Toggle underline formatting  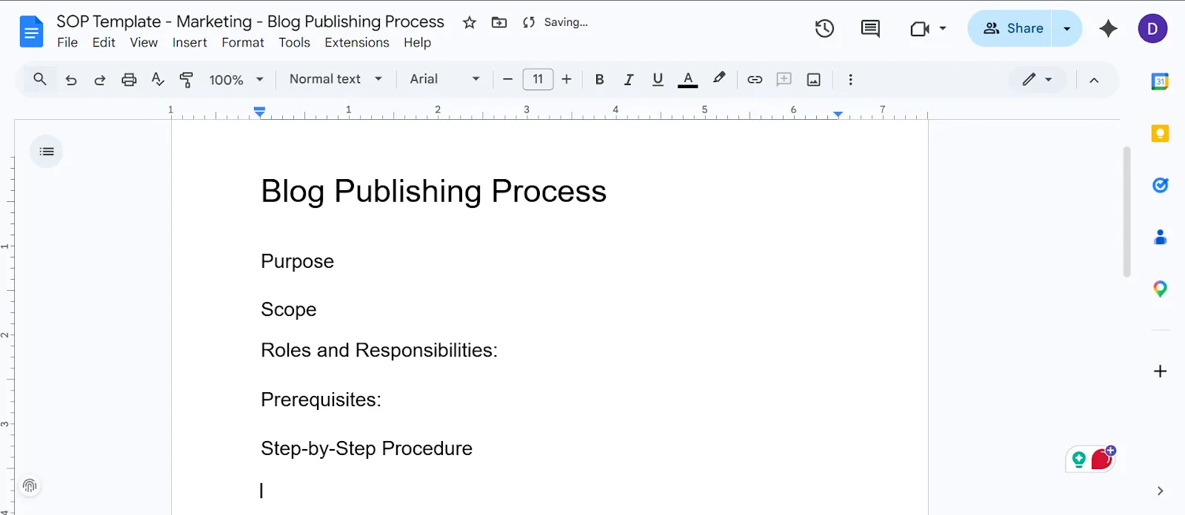coord(658,79)
